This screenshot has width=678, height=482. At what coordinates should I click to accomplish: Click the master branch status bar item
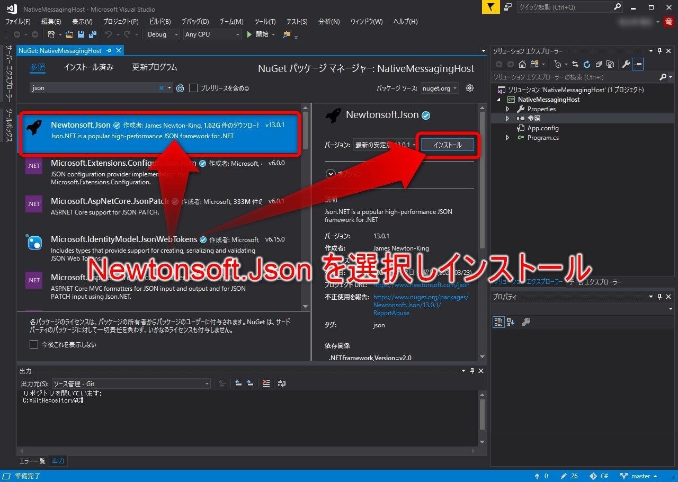[x=638, y=476]
